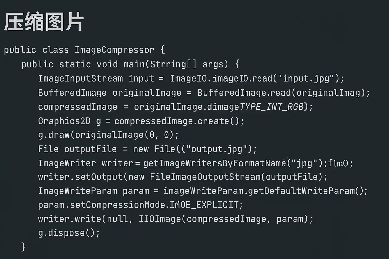Click the italic TYPE_INT_RGB constant
This screenshot has height=259, width=389.
[271, 107]
